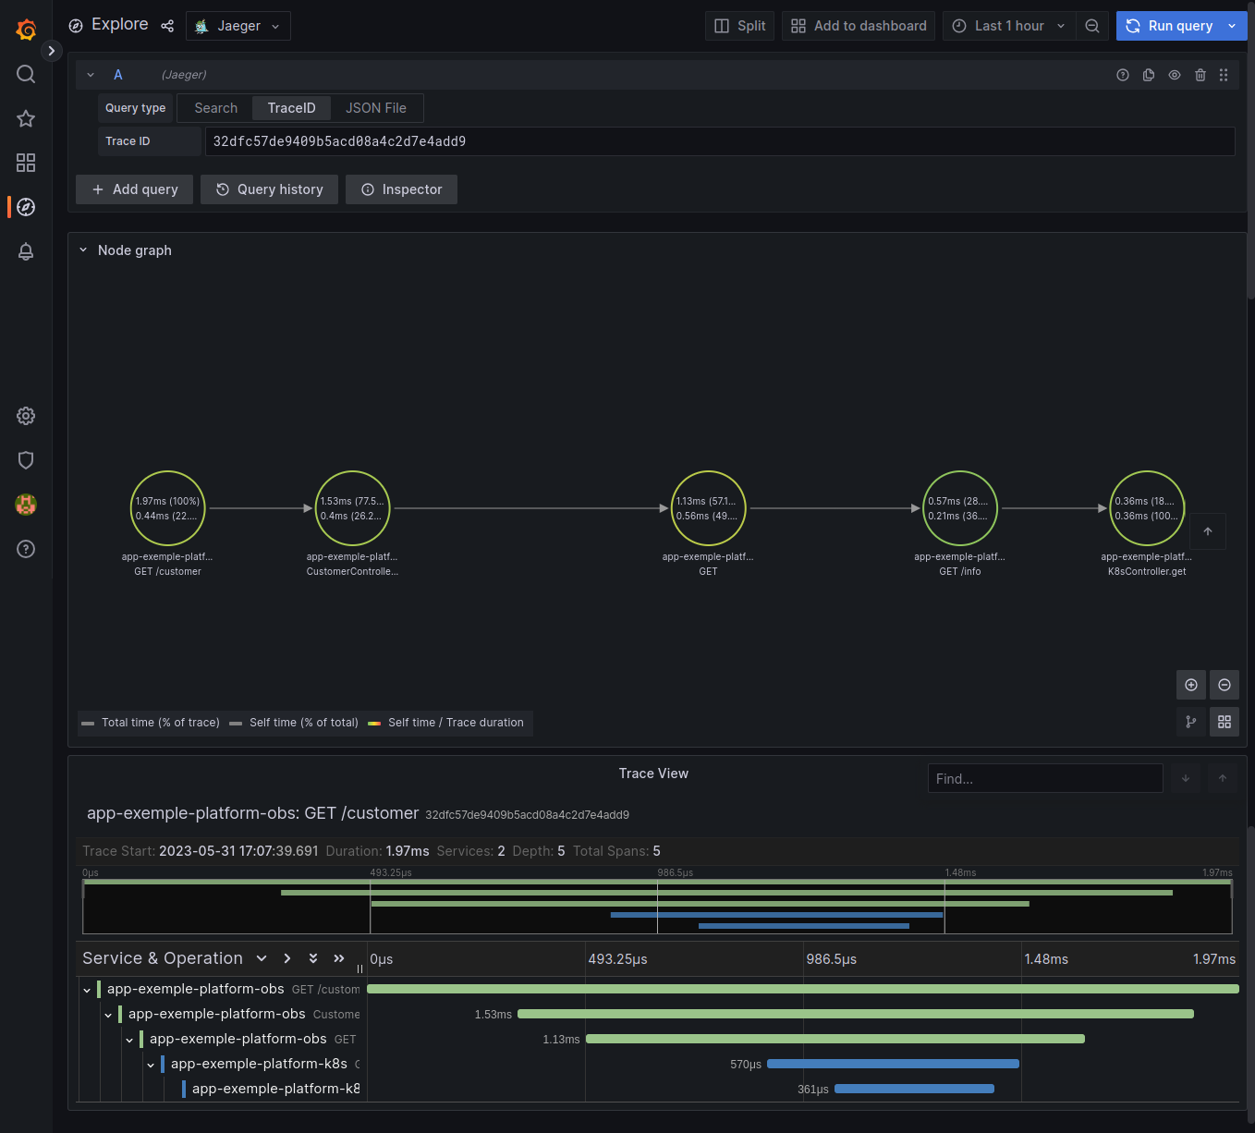Screen dimensions: 1255x1133
Task: Select the Search query type
Action: 215,108
